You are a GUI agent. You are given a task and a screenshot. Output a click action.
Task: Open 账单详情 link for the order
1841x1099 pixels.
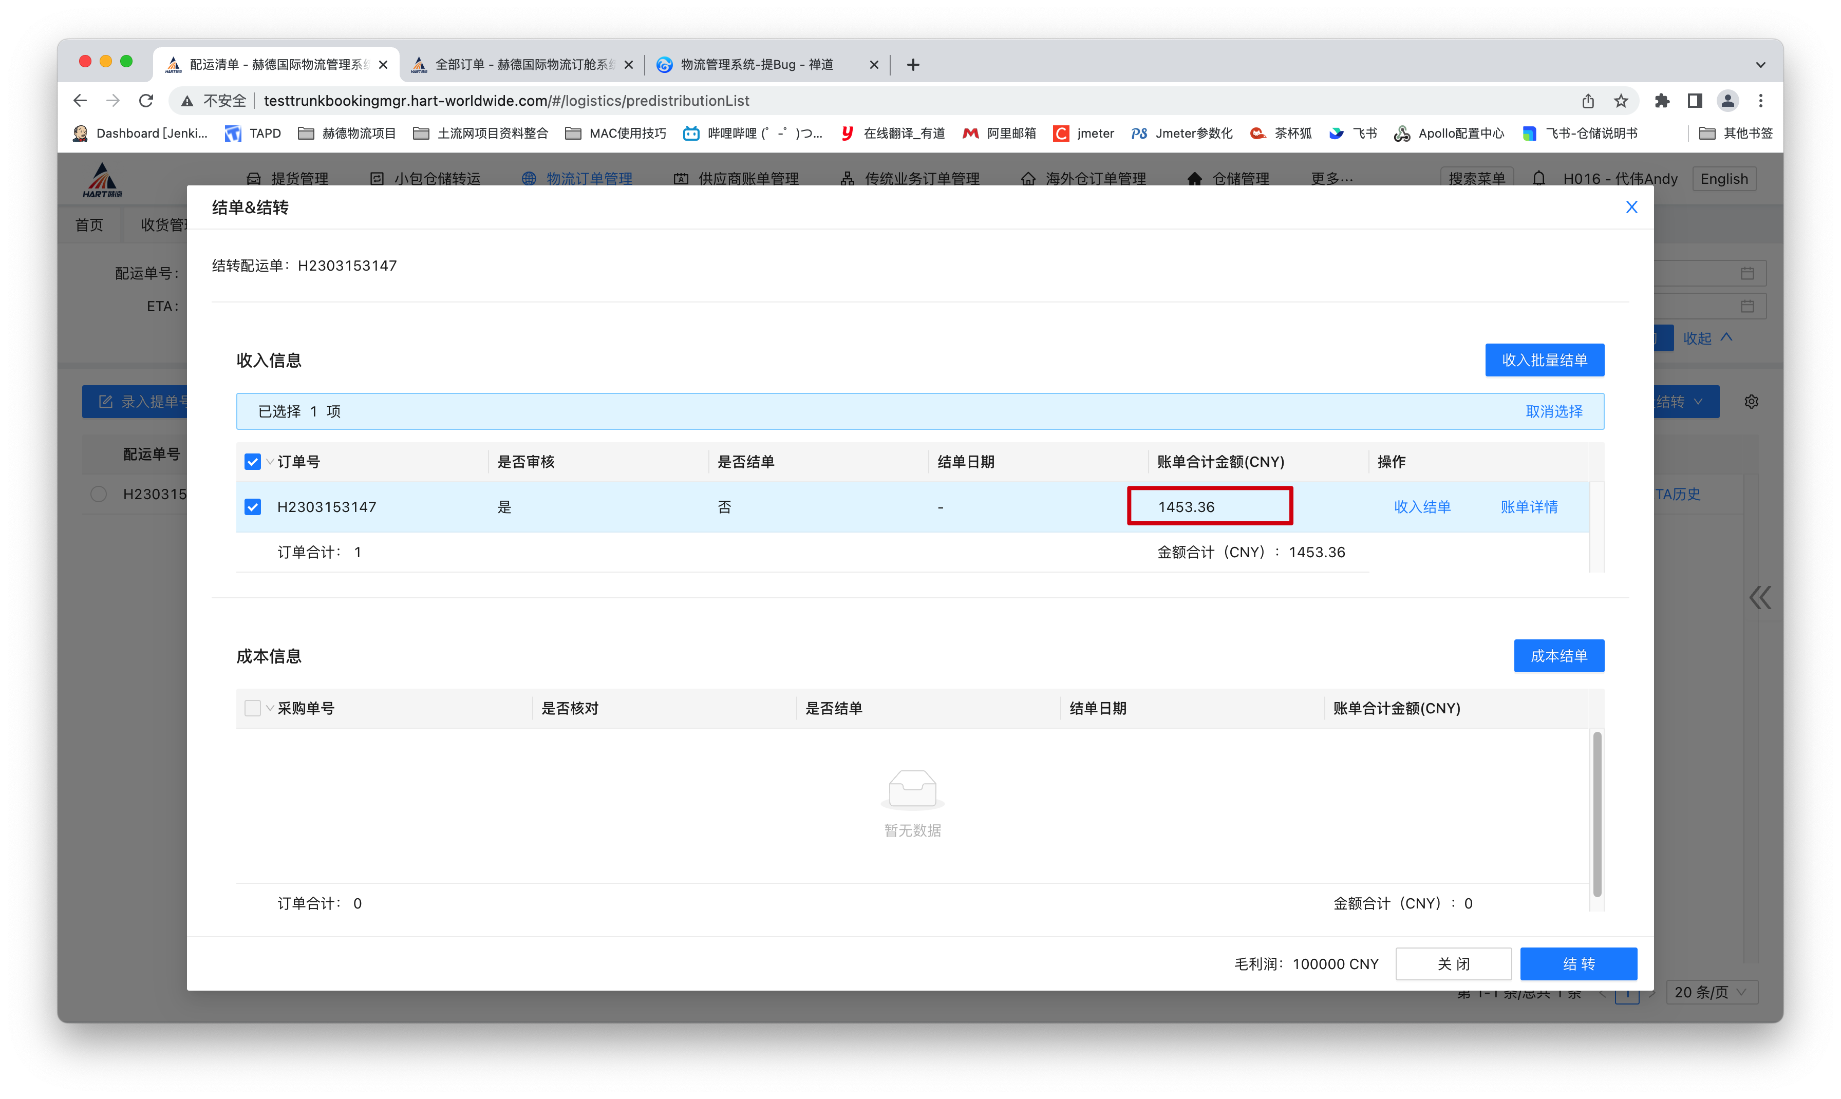tap(1529, 507)
